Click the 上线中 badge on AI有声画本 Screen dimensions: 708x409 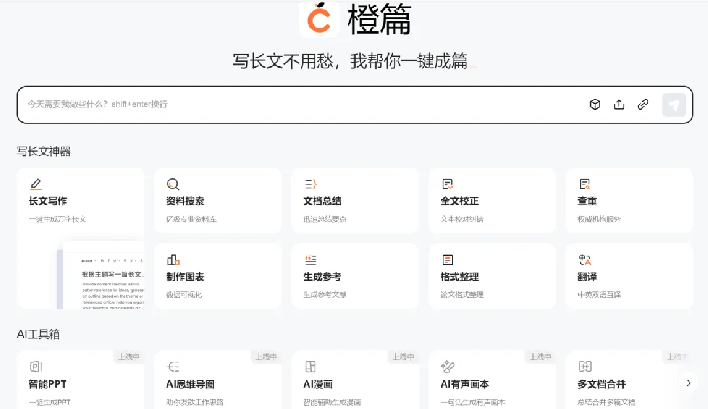540,357
